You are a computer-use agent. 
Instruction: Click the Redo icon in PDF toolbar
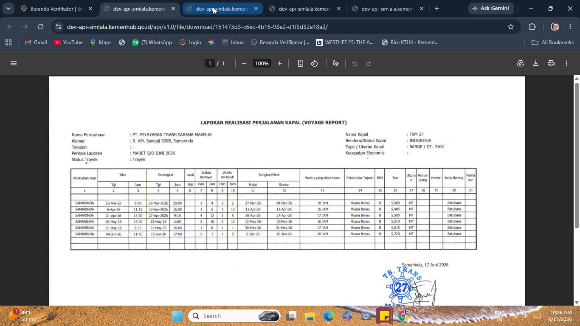click(x=369, y=63)
